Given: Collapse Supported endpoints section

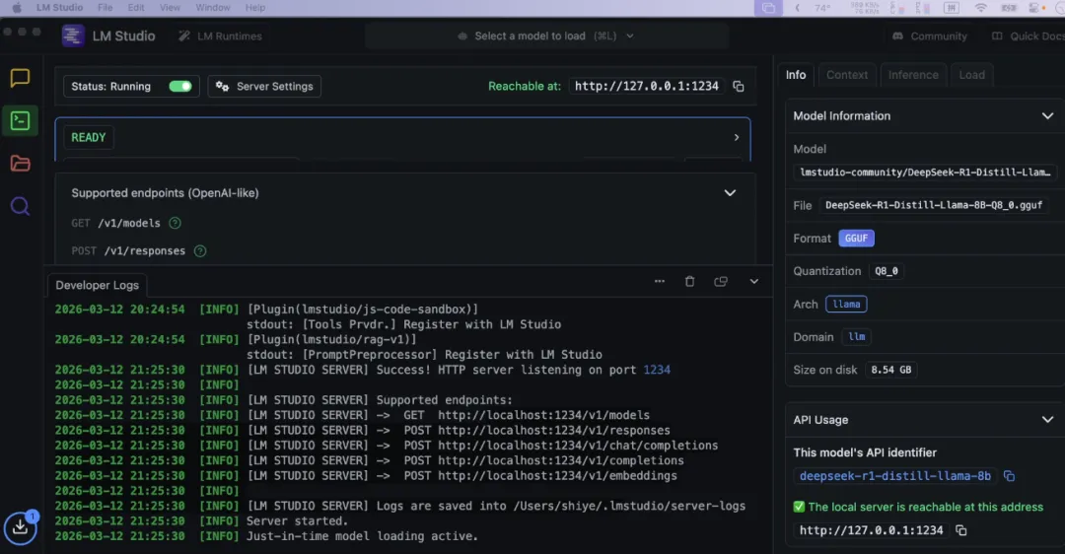Looking at the screenshot, I should click(730, 193).
